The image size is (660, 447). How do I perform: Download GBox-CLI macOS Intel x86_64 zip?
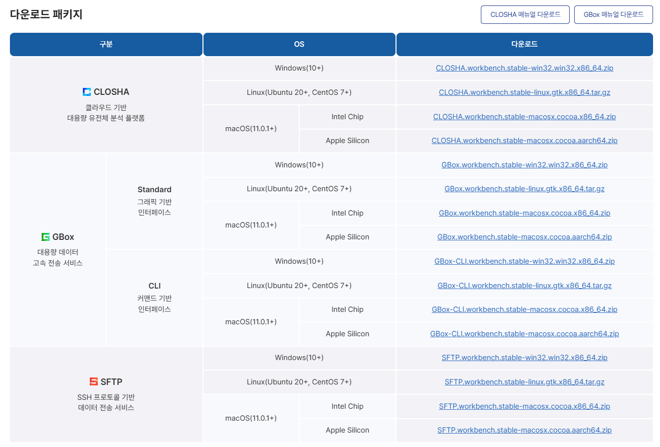524,309
